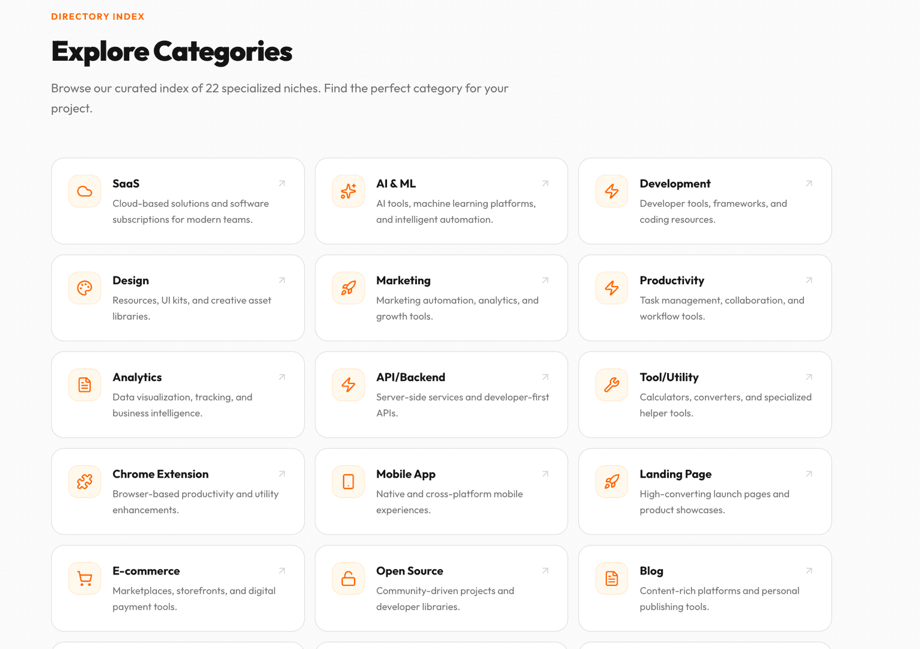
Task: Open the Productivity description text
Action: coord(722,308)
